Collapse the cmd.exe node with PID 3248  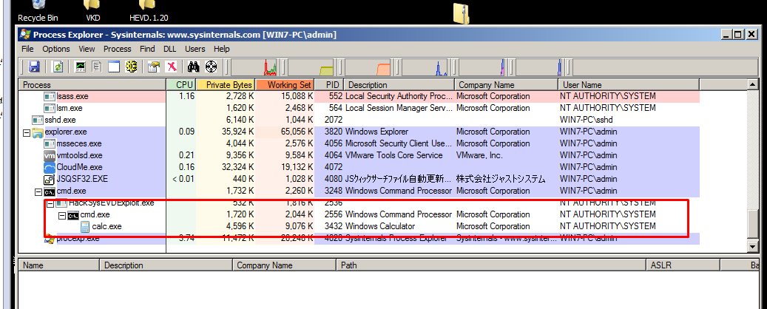coord(39,191)
